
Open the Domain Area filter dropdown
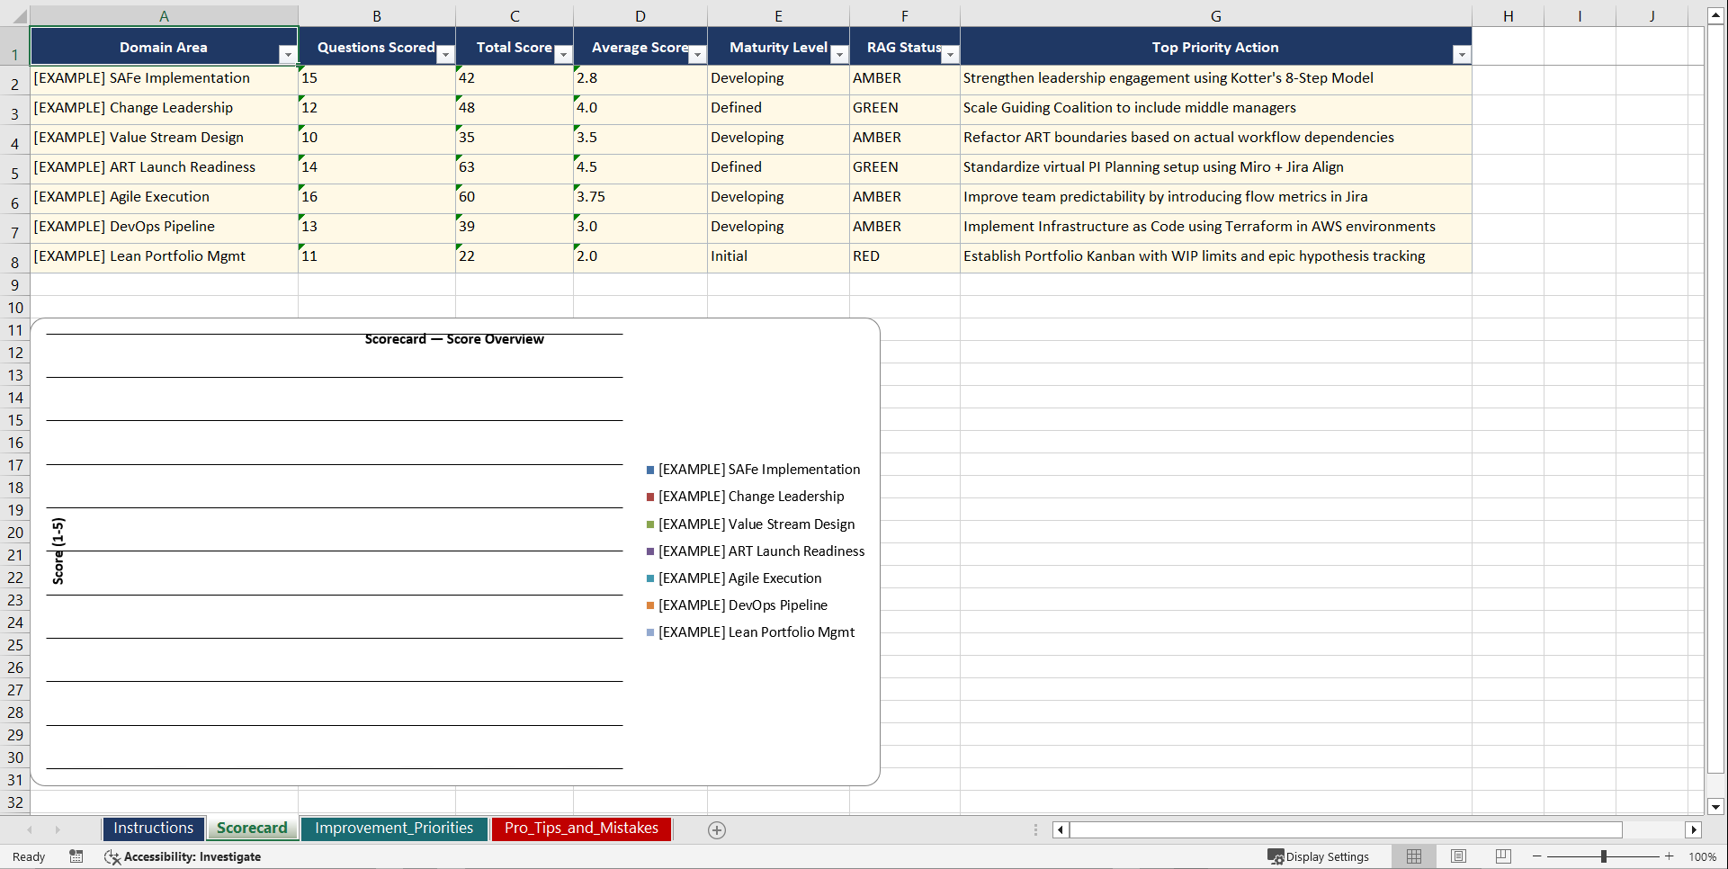tap(288, 54)
